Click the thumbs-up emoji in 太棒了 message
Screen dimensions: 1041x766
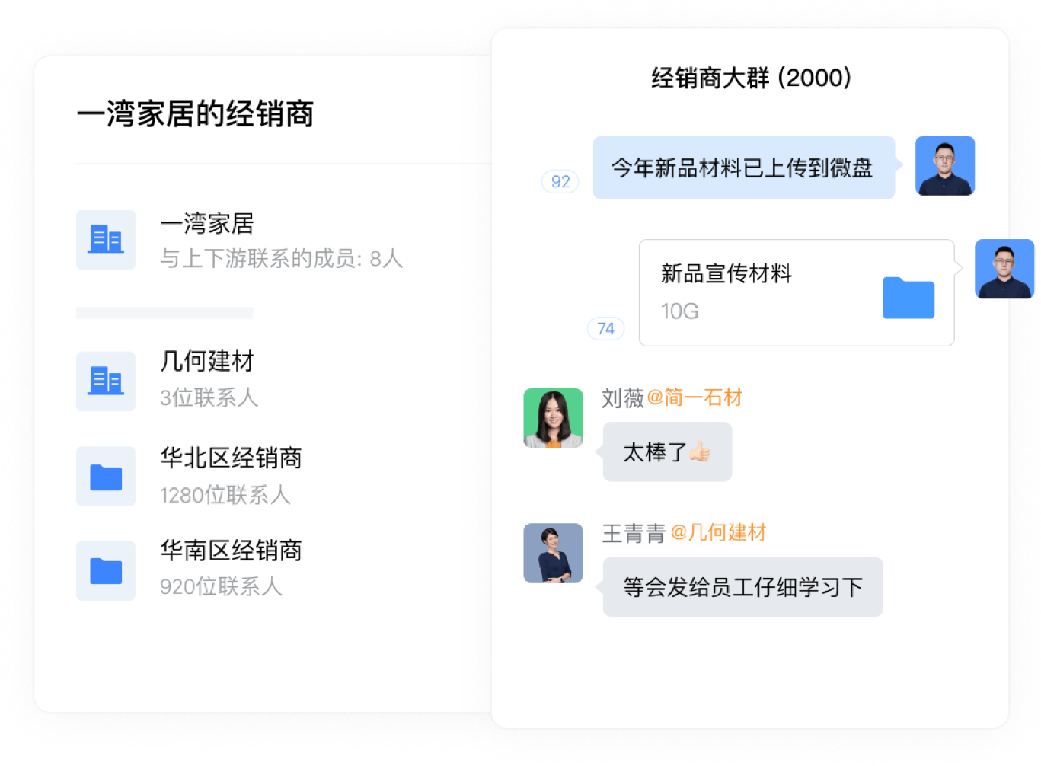700,452
